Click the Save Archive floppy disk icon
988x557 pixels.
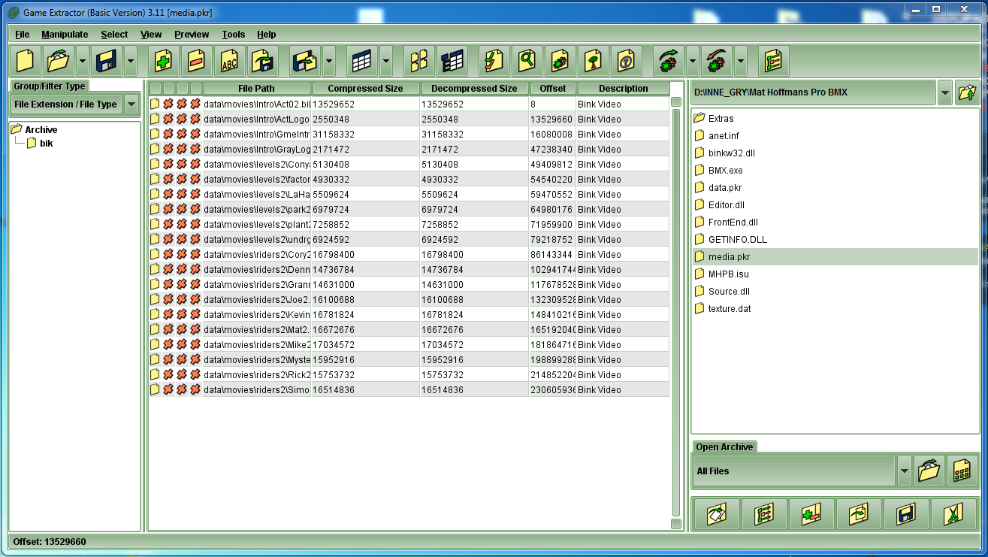pyautogui.click(x=107, y=61)
